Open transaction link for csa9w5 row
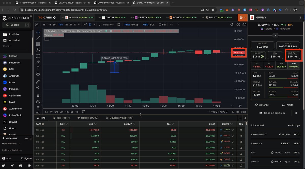 [x=241, y=130]
